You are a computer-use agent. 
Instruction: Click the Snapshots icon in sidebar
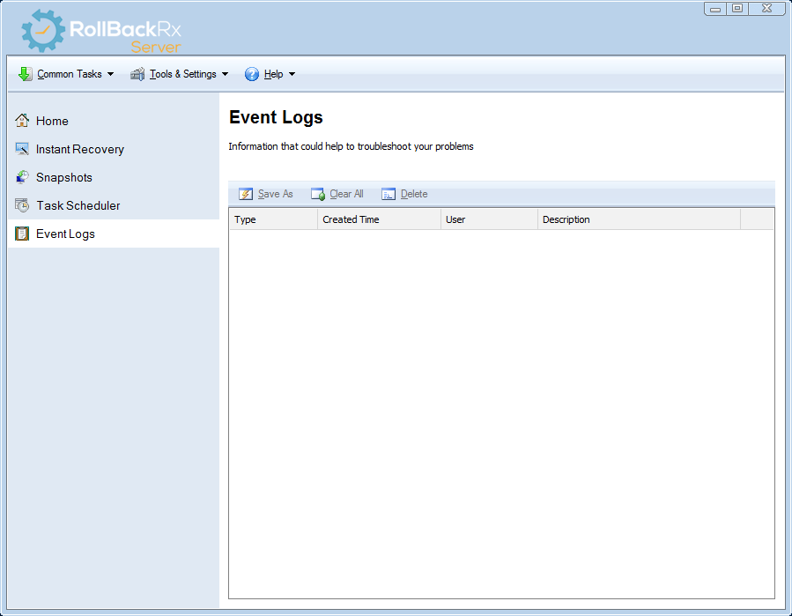22,177
